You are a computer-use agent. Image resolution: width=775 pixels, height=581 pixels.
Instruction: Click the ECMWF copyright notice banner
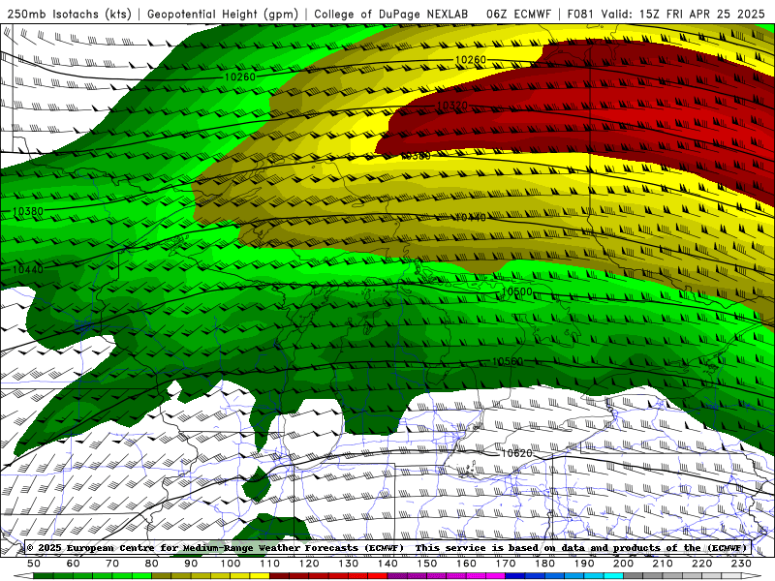coord(387,548)
